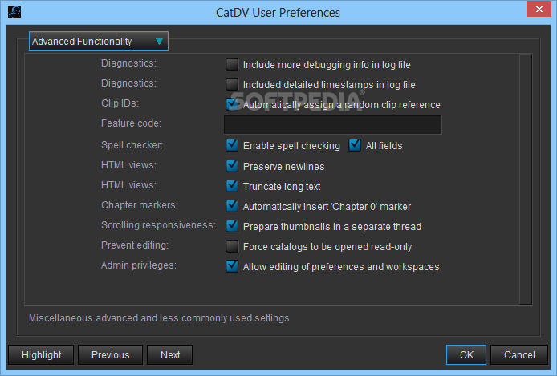This screenshot has width=557, height=376.
Task: Uncheck Allow editing of preferences and workspaces
Action: pyautogui.click(x=232, y=266)
